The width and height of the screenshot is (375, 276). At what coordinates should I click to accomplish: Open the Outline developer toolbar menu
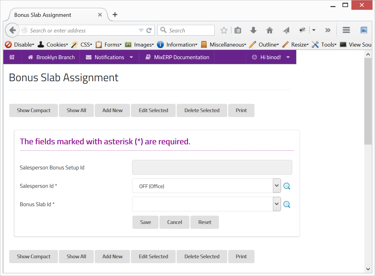264,45
